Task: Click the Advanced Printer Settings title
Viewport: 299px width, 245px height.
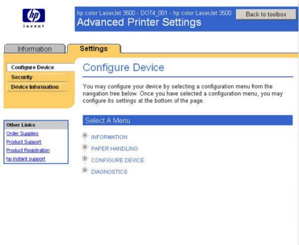Action: coord(139,22)
